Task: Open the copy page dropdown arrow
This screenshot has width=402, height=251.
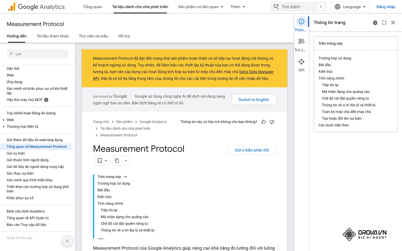Action: (126, 161)
